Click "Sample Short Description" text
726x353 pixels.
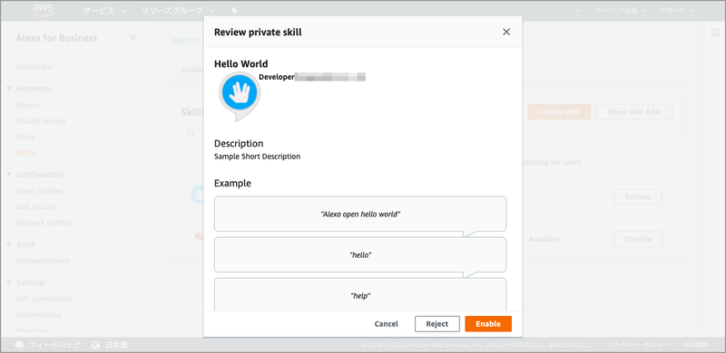pyautogui.click(x=257, y=157)
